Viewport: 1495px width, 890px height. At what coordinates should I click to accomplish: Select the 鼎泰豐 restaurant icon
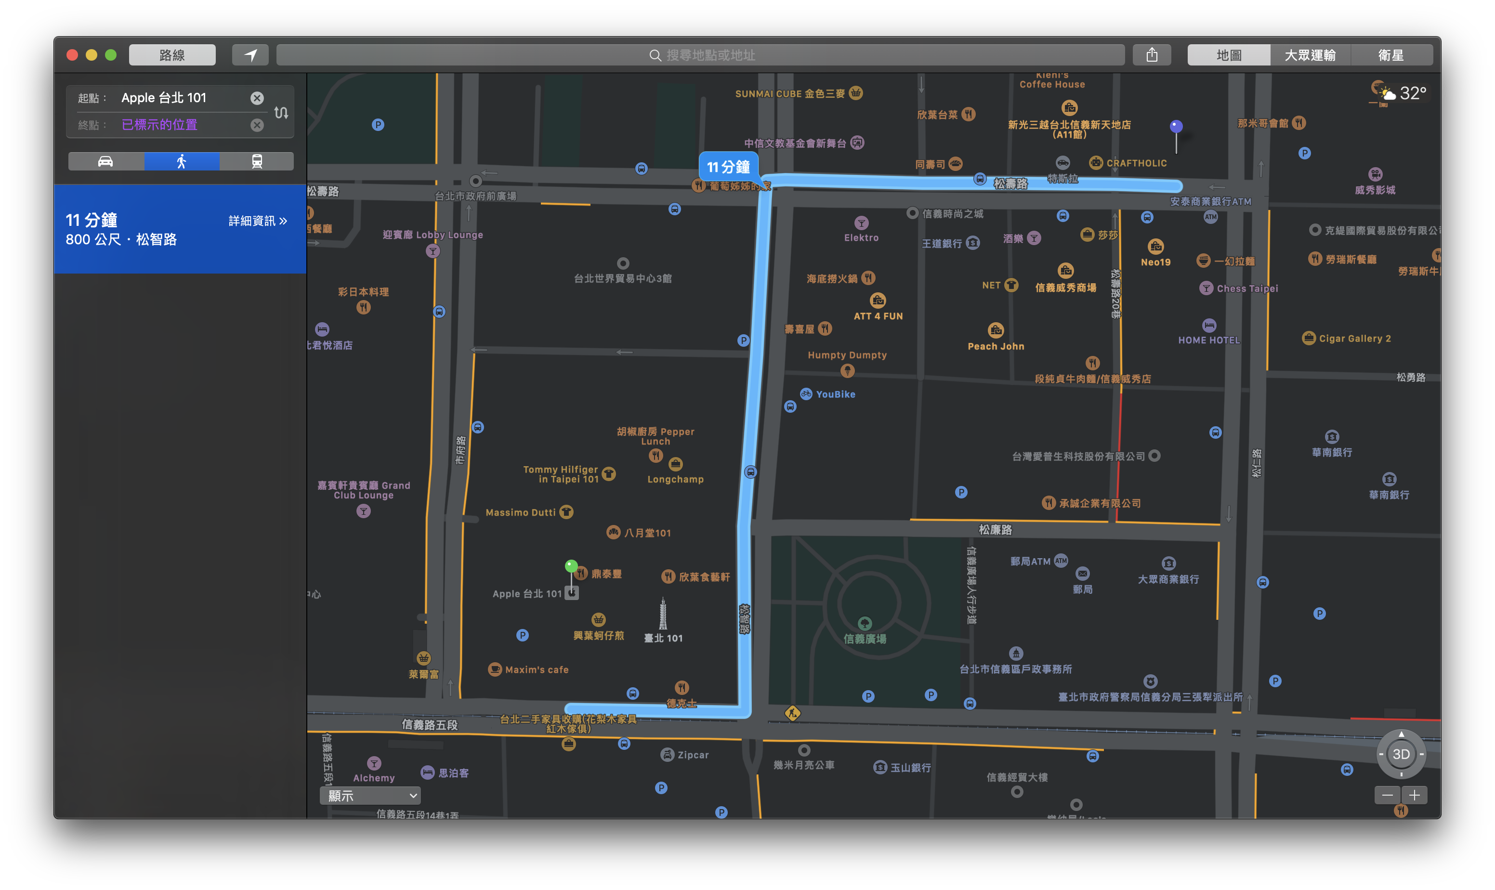(580, 574)
